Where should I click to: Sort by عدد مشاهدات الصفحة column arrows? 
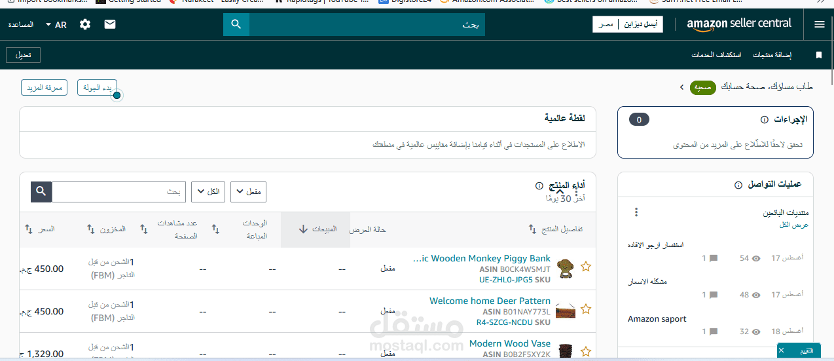(143, 229)
